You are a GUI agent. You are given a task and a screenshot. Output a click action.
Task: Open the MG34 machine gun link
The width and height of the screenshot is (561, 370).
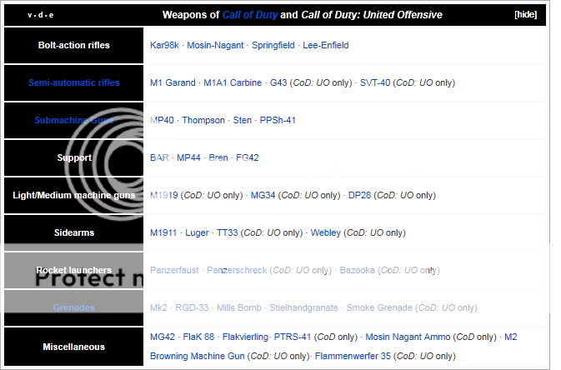coord(263,195)
